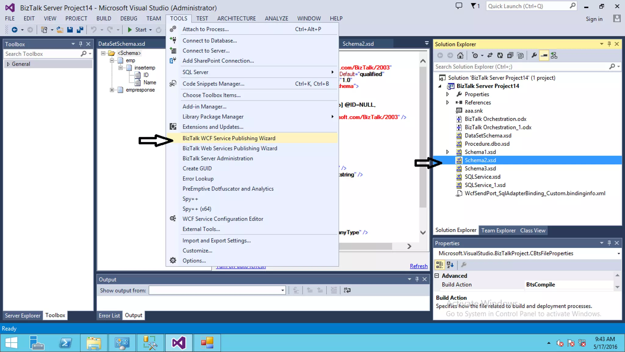This screenshot has width=625, height=352.
Task: Click the notifications flag icon
Action: click(x=475, y=6)
